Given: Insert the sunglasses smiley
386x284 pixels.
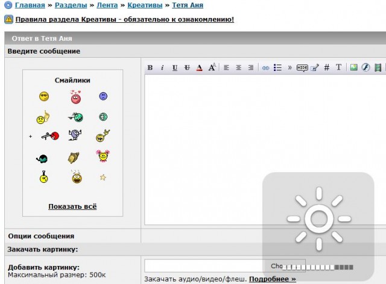Looking at the screenshot, I should (43, 96).
